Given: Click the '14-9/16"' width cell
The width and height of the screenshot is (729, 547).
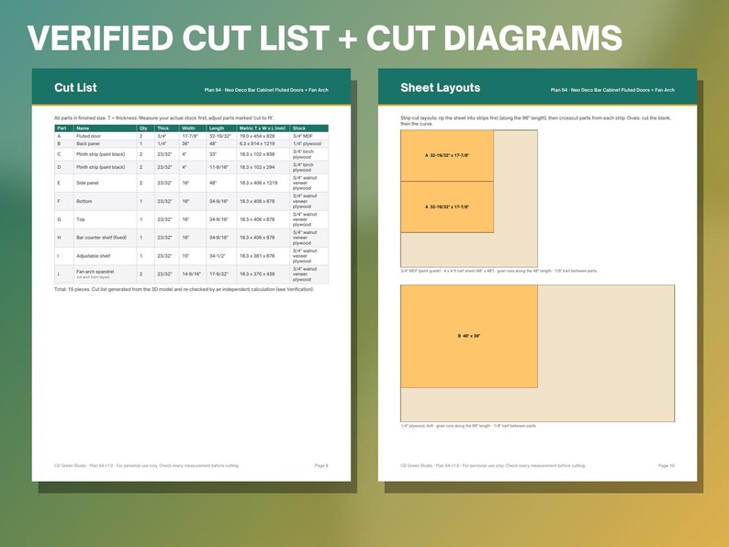Looking at the screenshot, I should pos(191,274).
